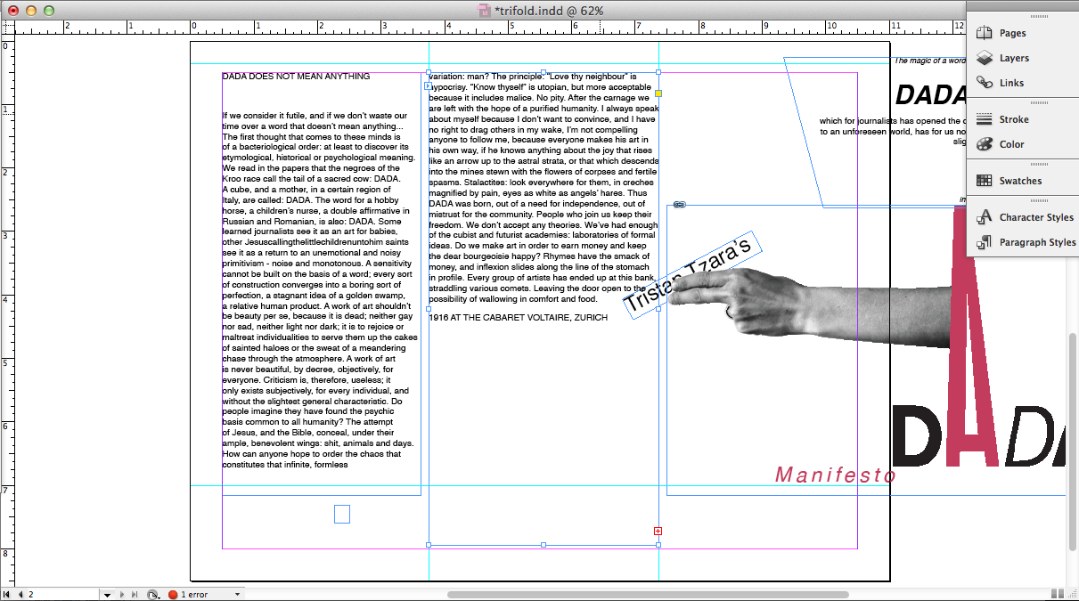Open the Color panel
Viewport: 1079px width, 601px height.
[x=1011, y=144]
